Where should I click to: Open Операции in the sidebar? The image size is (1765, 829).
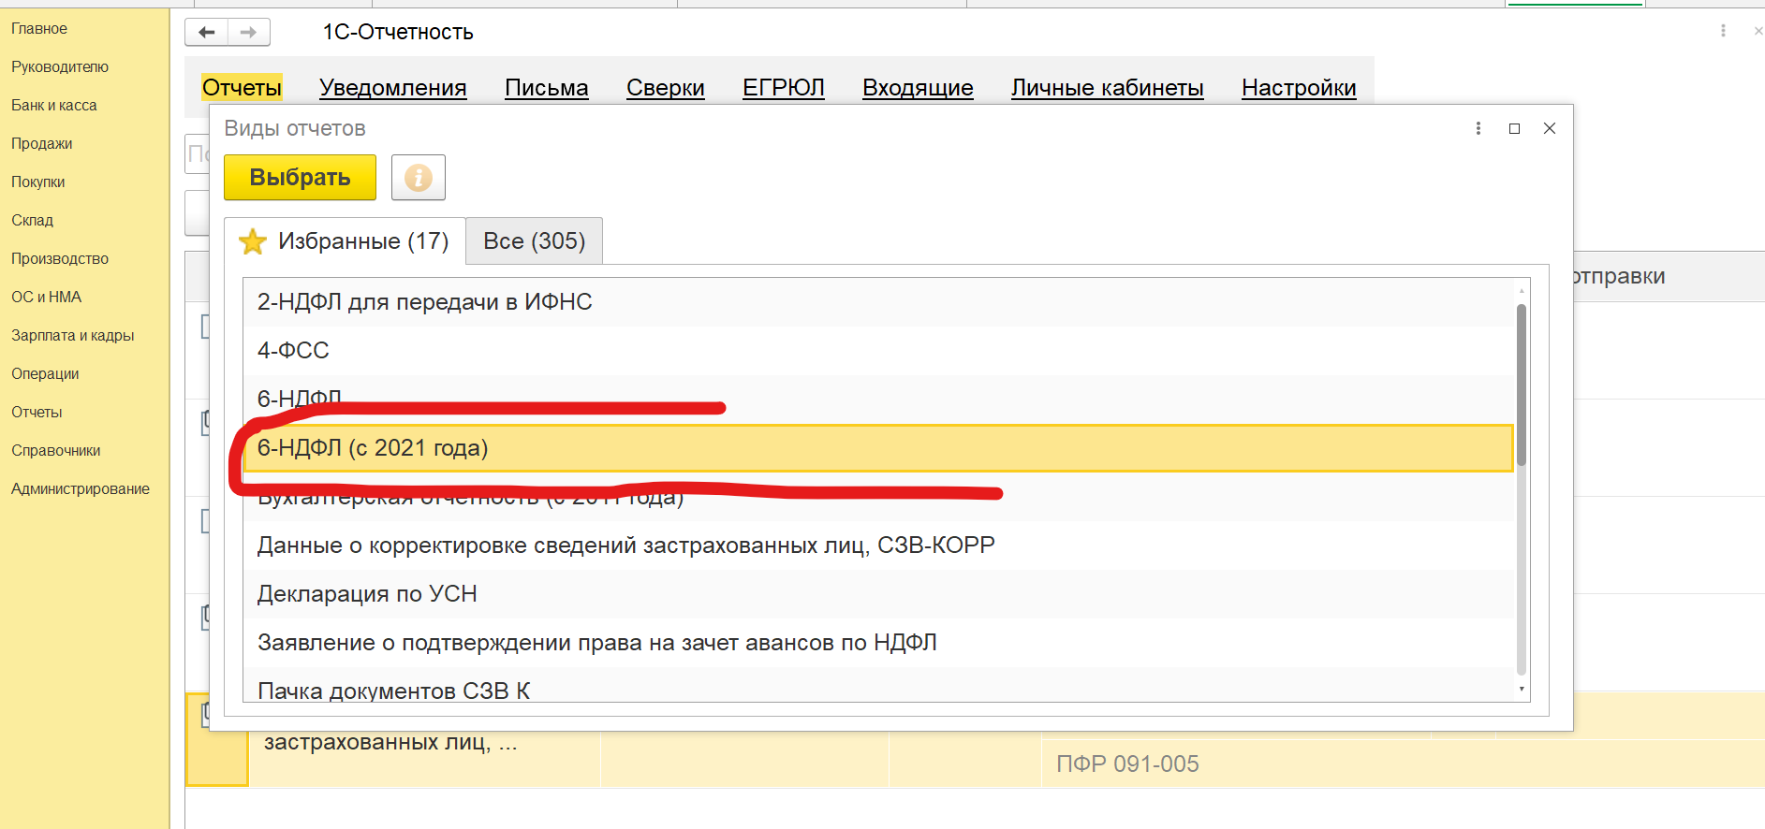tap(45, 374)
